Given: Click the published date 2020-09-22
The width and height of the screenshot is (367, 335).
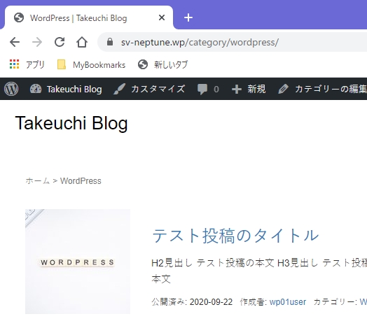Looking at the screenshot, I should 211,302.
